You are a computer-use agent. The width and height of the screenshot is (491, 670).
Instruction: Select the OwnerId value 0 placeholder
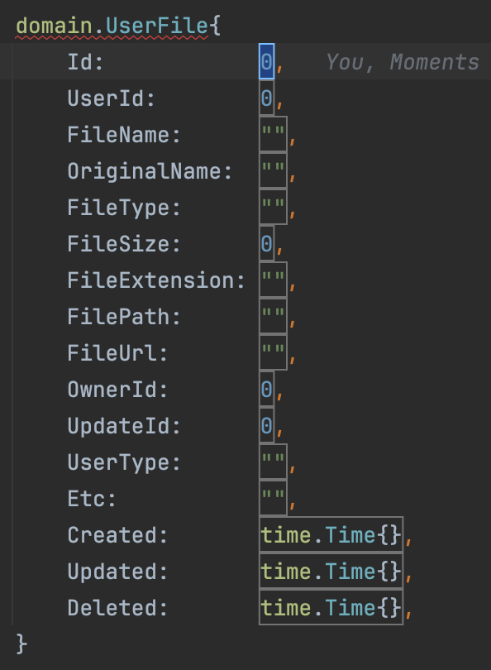click(x=266, y=389)
